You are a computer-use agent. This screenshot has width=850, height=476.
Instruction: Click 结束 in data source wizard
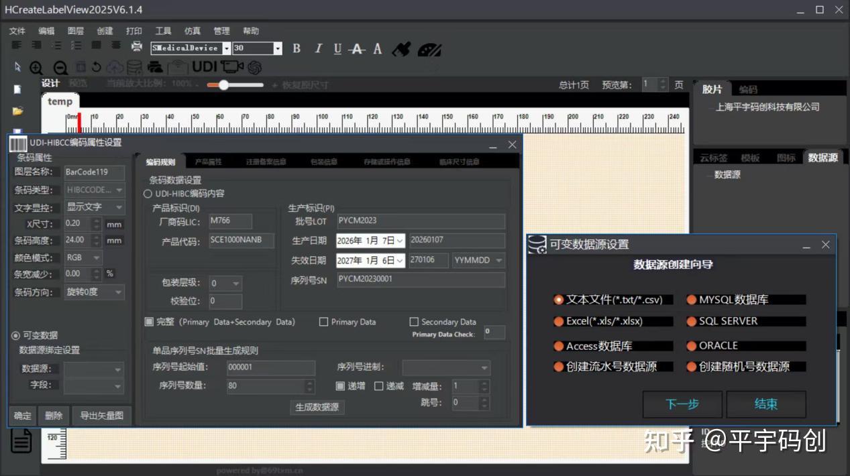[x=766, y=404]
